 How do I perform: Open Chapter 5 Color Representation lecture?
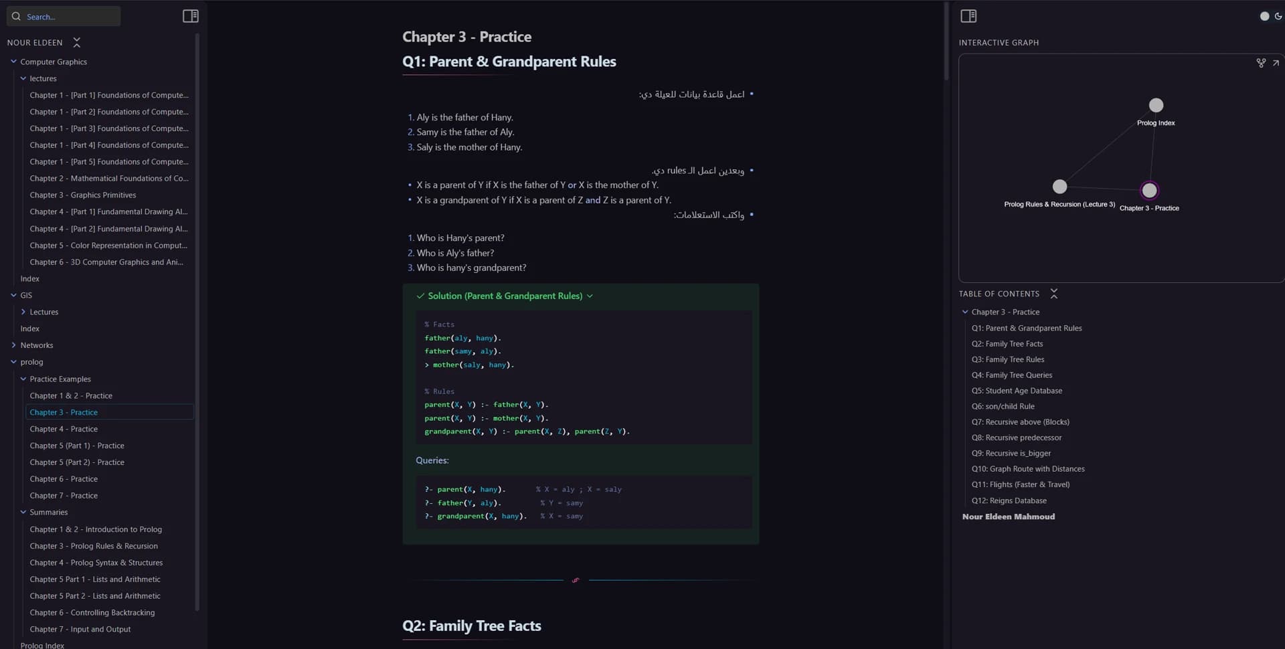(109, 246)
